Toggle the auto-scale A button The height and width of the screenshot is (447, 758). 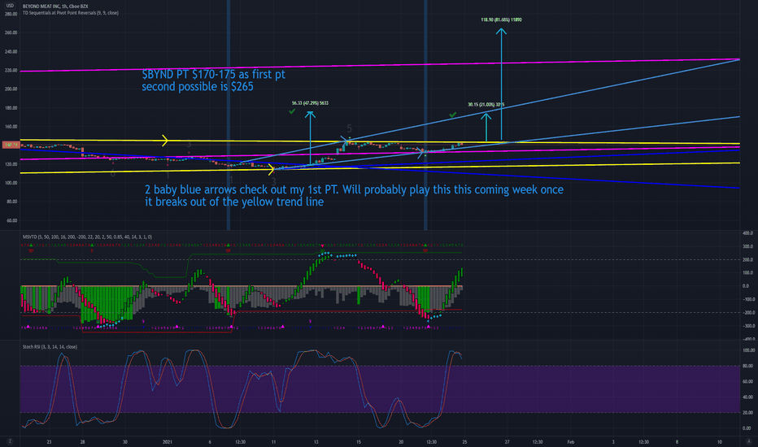click(749, 441)
